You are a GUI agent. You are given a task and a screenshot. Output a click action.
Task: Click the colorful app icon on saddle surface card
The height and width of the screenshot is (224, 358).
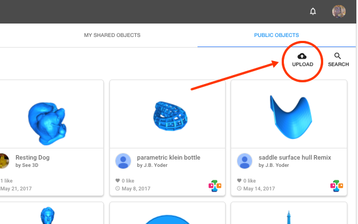click(337, 186)
